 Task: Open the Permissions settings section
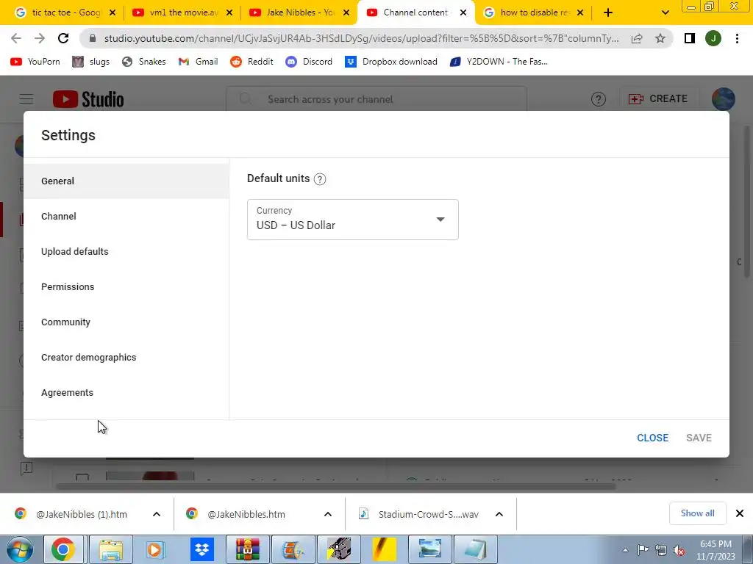point(126,287)
